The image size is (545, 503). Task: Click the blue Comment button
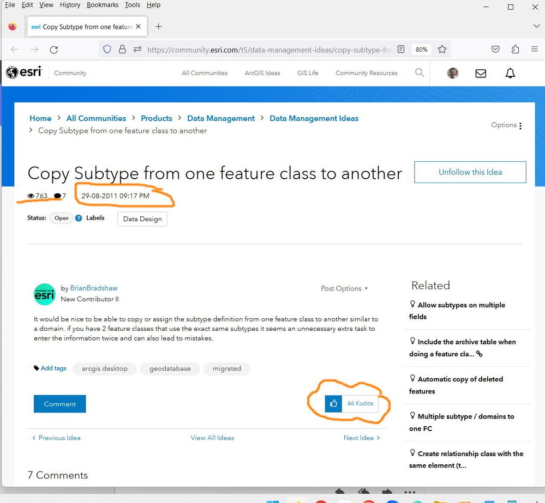tap(60, 404)
